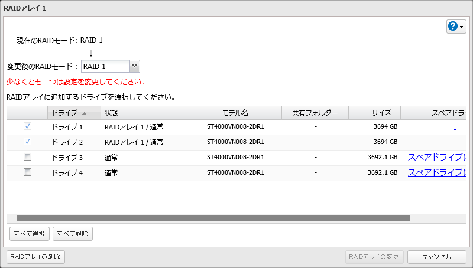Check the ドライブ 4 checkbox
The width and height of the screenshot is (473, 268).
point(27,172)
